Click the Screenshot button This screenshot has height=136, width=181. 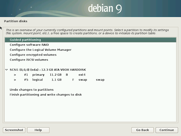coord(14,130)
